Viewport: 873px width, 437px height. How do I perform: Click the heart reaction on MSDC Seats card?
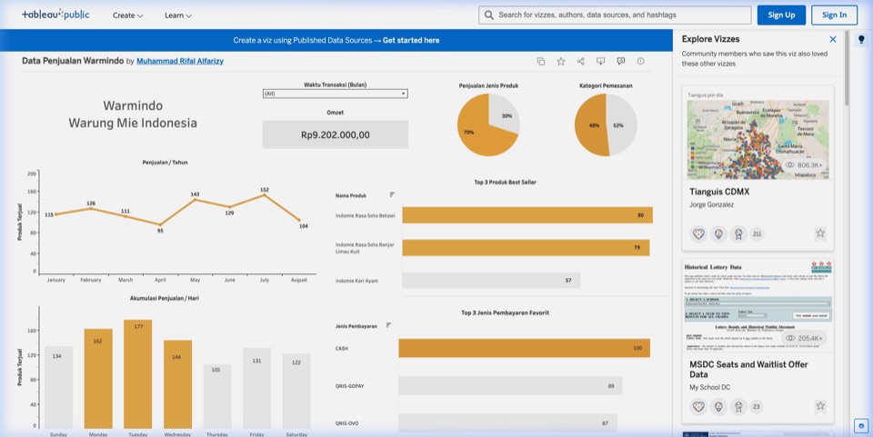tap(698, 406)
